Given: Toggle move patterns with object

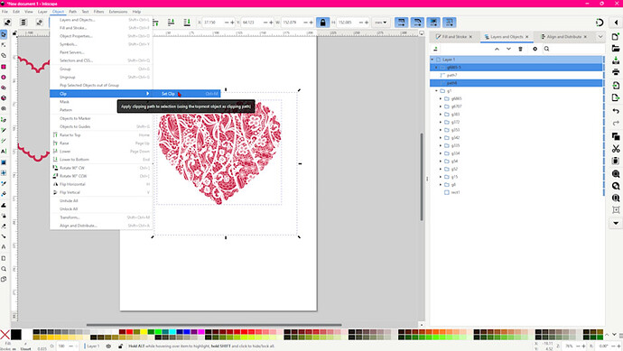Looking at the screenshot, I should coord(450,23).
